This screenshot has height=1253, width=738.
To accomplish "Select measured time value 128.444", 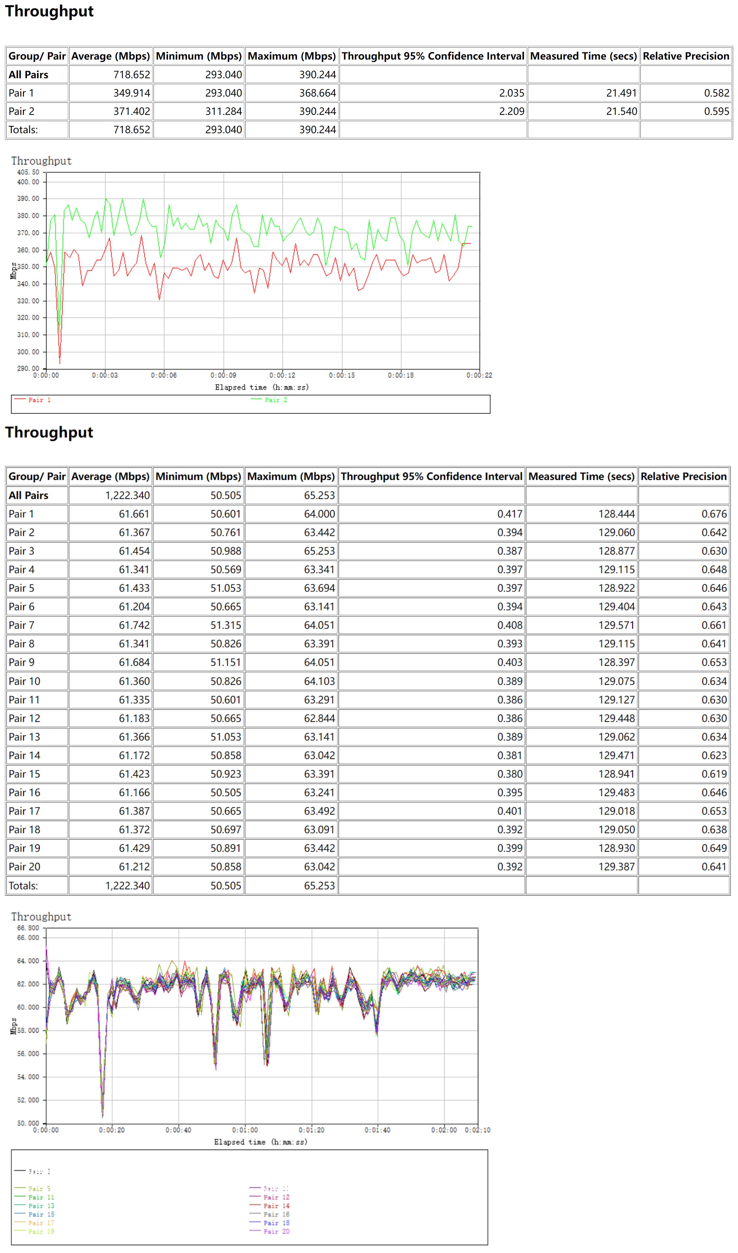I will pyautogui.click(x=617, y=514).
